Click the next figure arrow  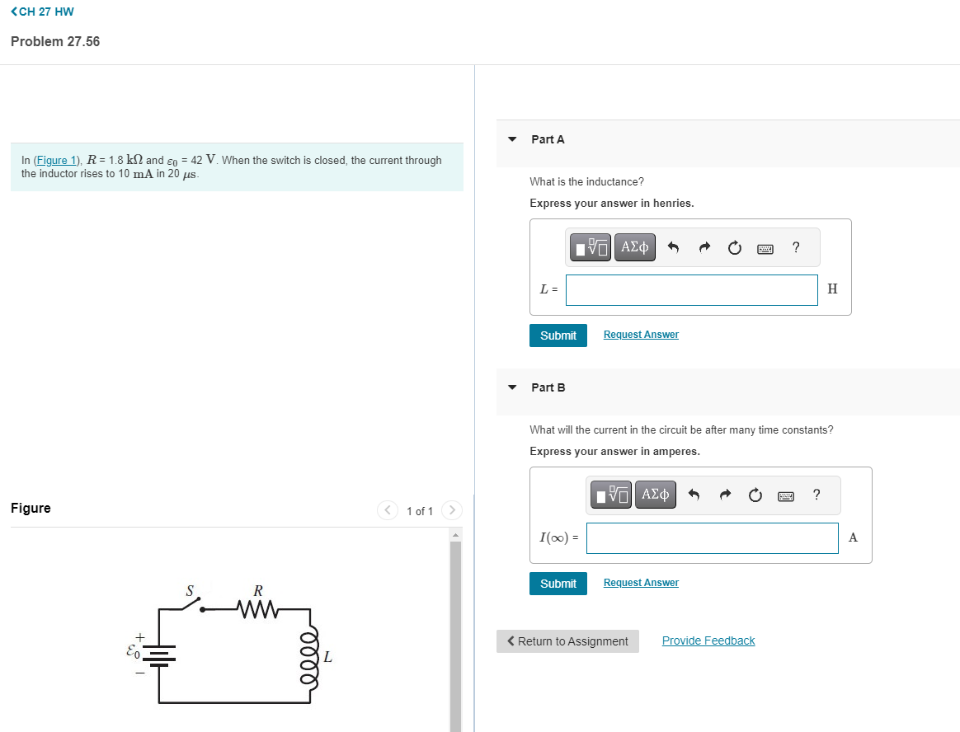point(452,510)
